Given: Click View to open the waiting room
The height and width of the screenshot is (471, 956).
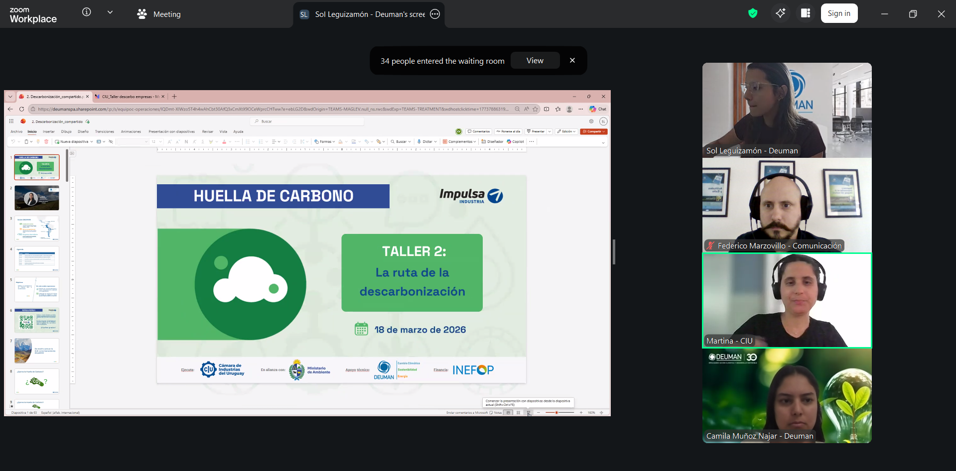Looking at the screenshot, I should coord(535,61).
